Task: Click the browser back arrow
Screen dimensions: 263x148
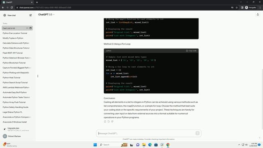Action: click(3, 7)
